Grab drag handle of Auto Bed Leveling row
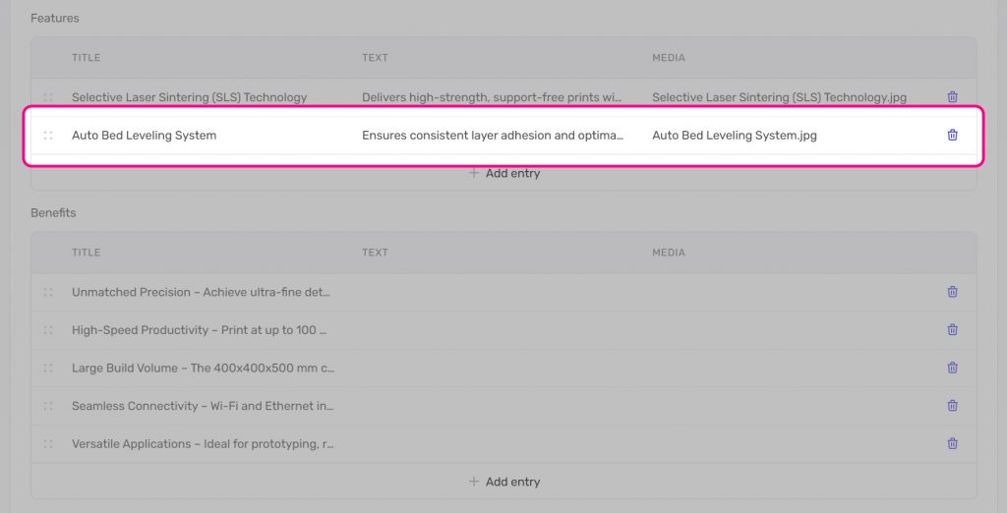Image resolution: width=1007 pixels, height=513 pixels. pos(48,136)
